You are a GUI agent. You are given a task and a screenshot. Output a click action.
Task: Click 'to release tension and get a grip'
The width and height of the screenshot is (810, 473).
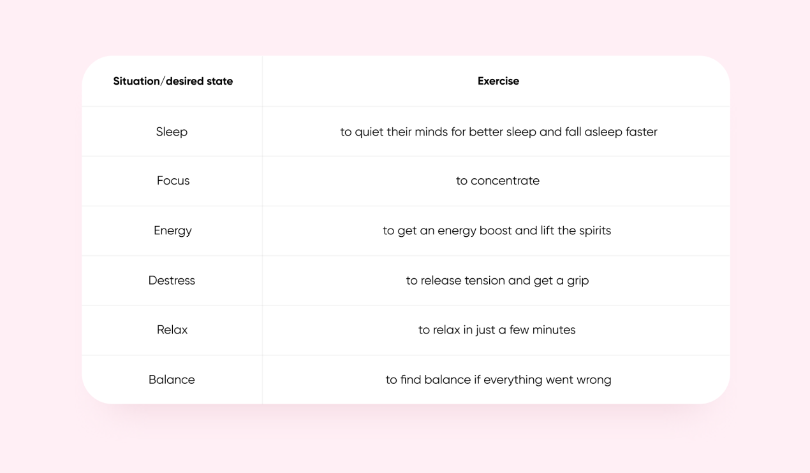(497, 280)
